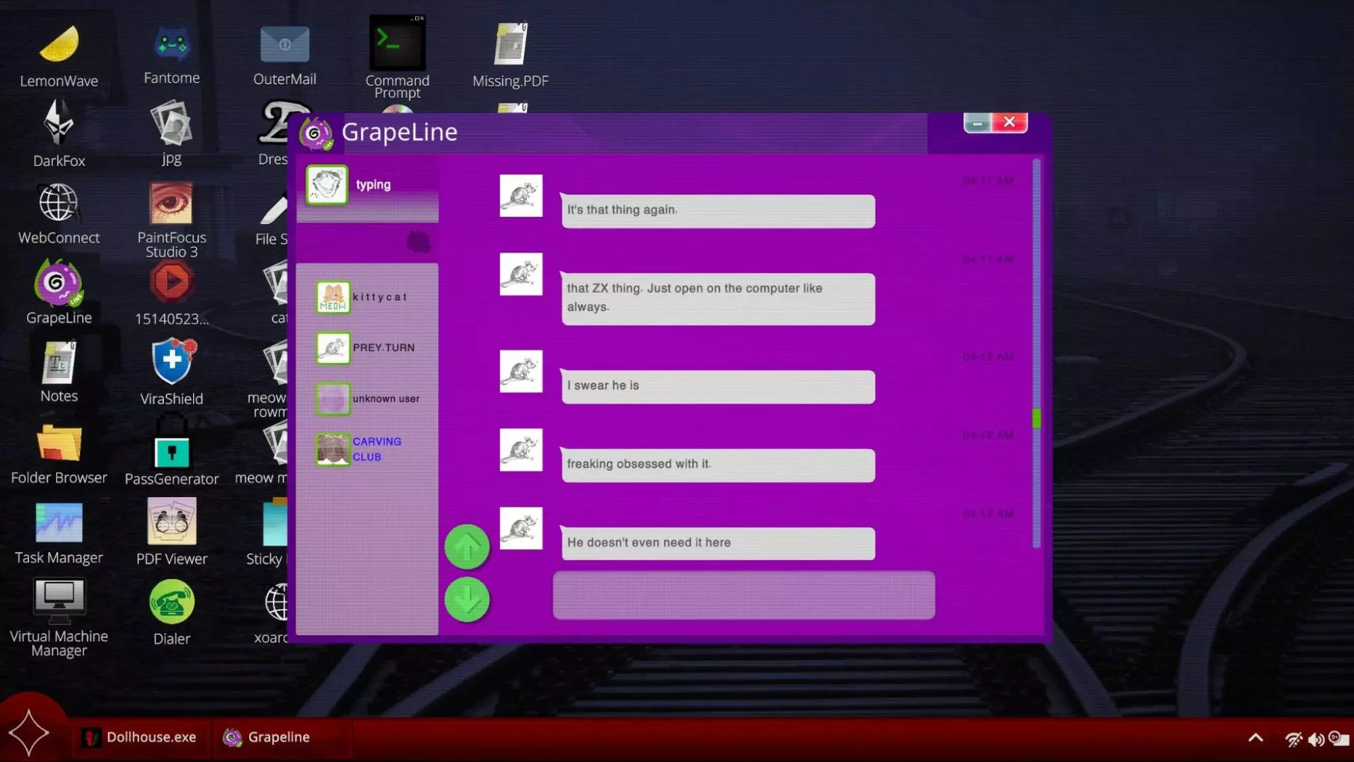Screen dimensions: 1354x762
Task: Open the Fantome desktop icon
Action: coord(172,45)
